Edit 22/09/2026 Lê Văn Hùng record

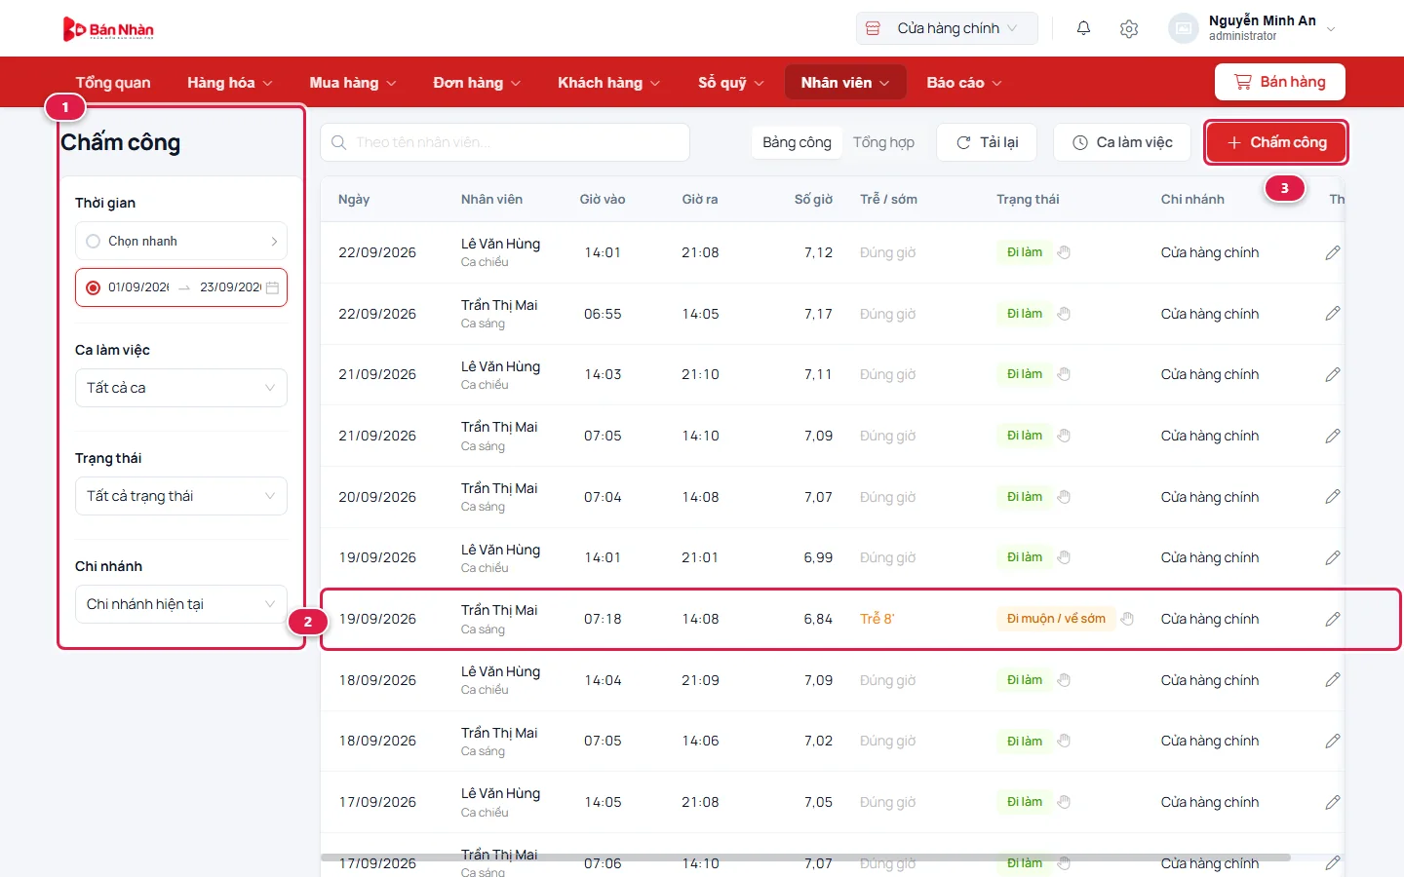pos(1333,252)
